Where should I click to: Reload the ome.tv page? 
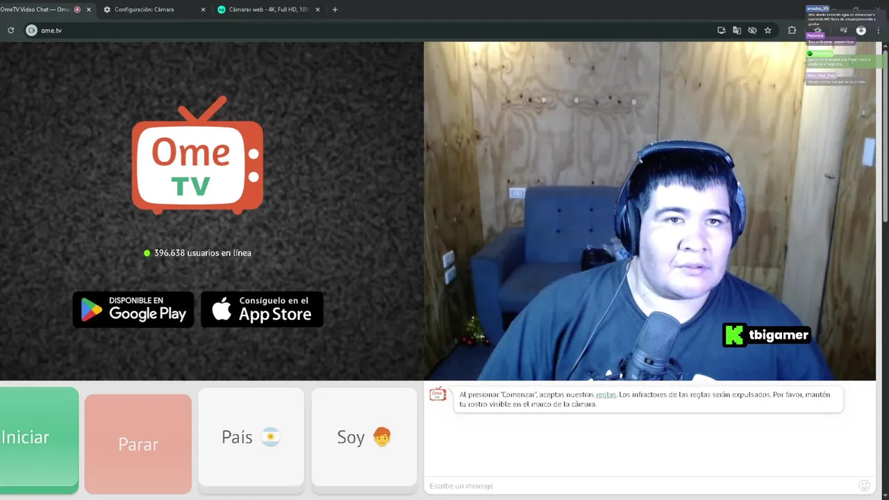click(10, 31)
